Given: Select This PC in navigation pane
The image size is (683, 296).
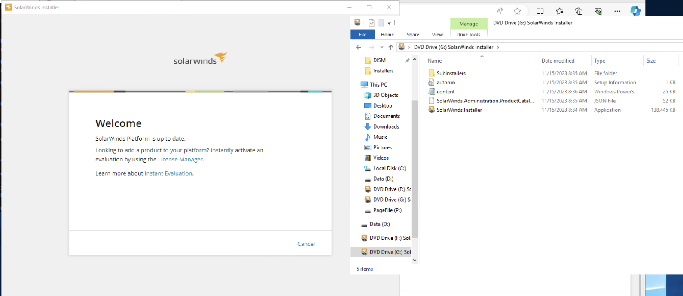Looking at the screenshot, I should point(378,84).
